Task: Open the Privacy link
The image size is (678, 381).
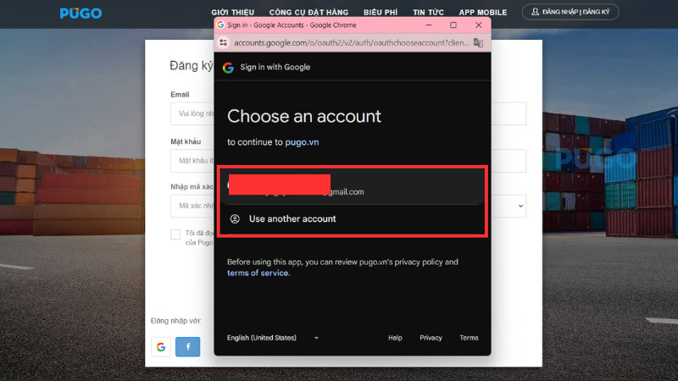Action: pos(431,338)
